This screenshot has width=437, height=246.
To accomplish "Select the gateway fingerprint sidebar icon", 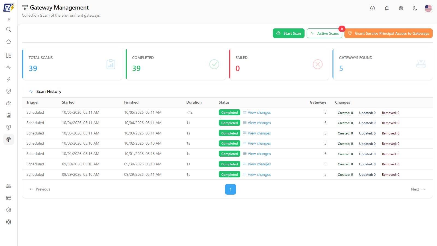I will [9, 139].
